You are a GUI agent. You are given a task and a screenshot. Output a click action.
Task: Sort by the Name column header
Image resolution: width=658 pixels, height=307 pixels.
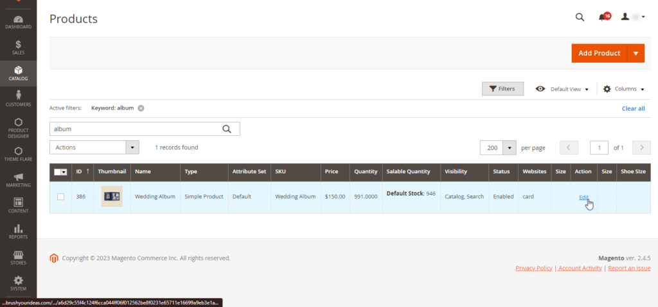(x=156, y=172)
